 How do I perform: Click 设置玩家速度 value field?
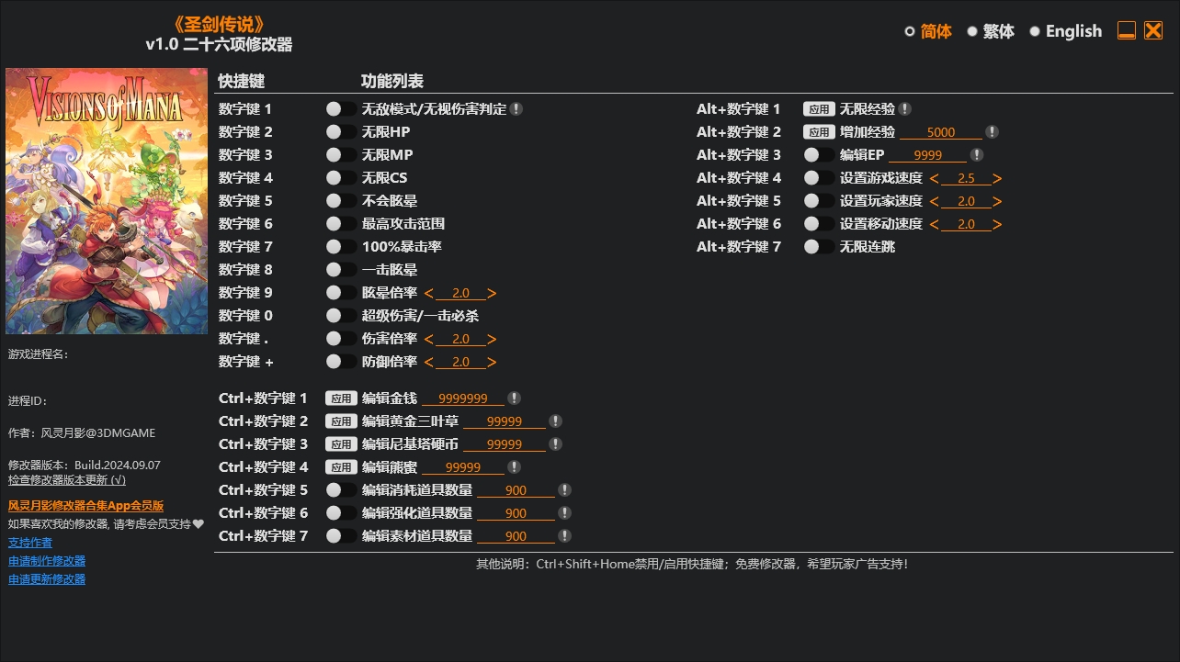click(x=966, y=201)
